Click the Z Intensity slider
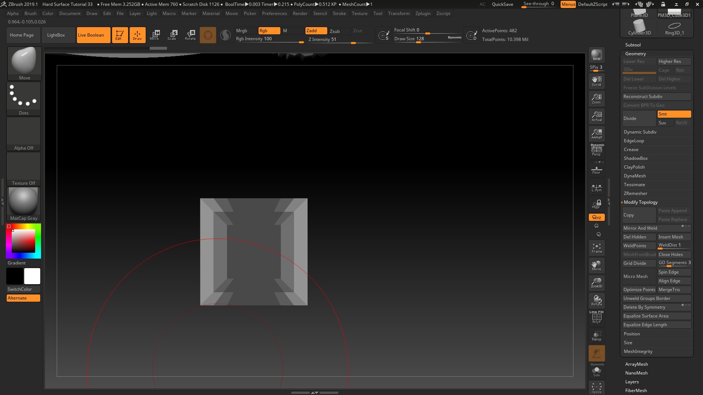Screen dimensions: 703x395 pos(340,40)
